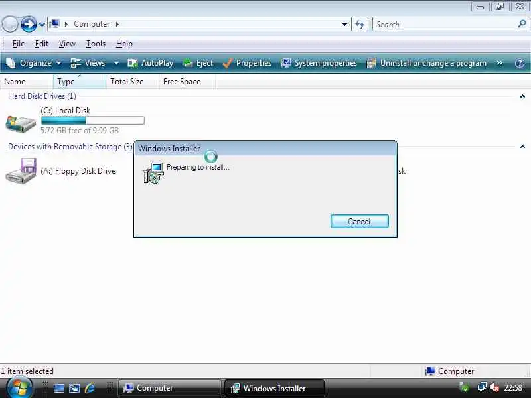Launch Internet Explorer from quick launch
The width and height of the screenshot is (531, 398).
[x=90, y=389]
